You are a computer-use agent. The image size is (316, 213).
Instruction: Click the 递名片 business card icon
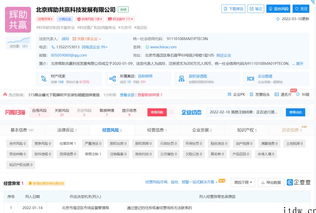[277, 94]
